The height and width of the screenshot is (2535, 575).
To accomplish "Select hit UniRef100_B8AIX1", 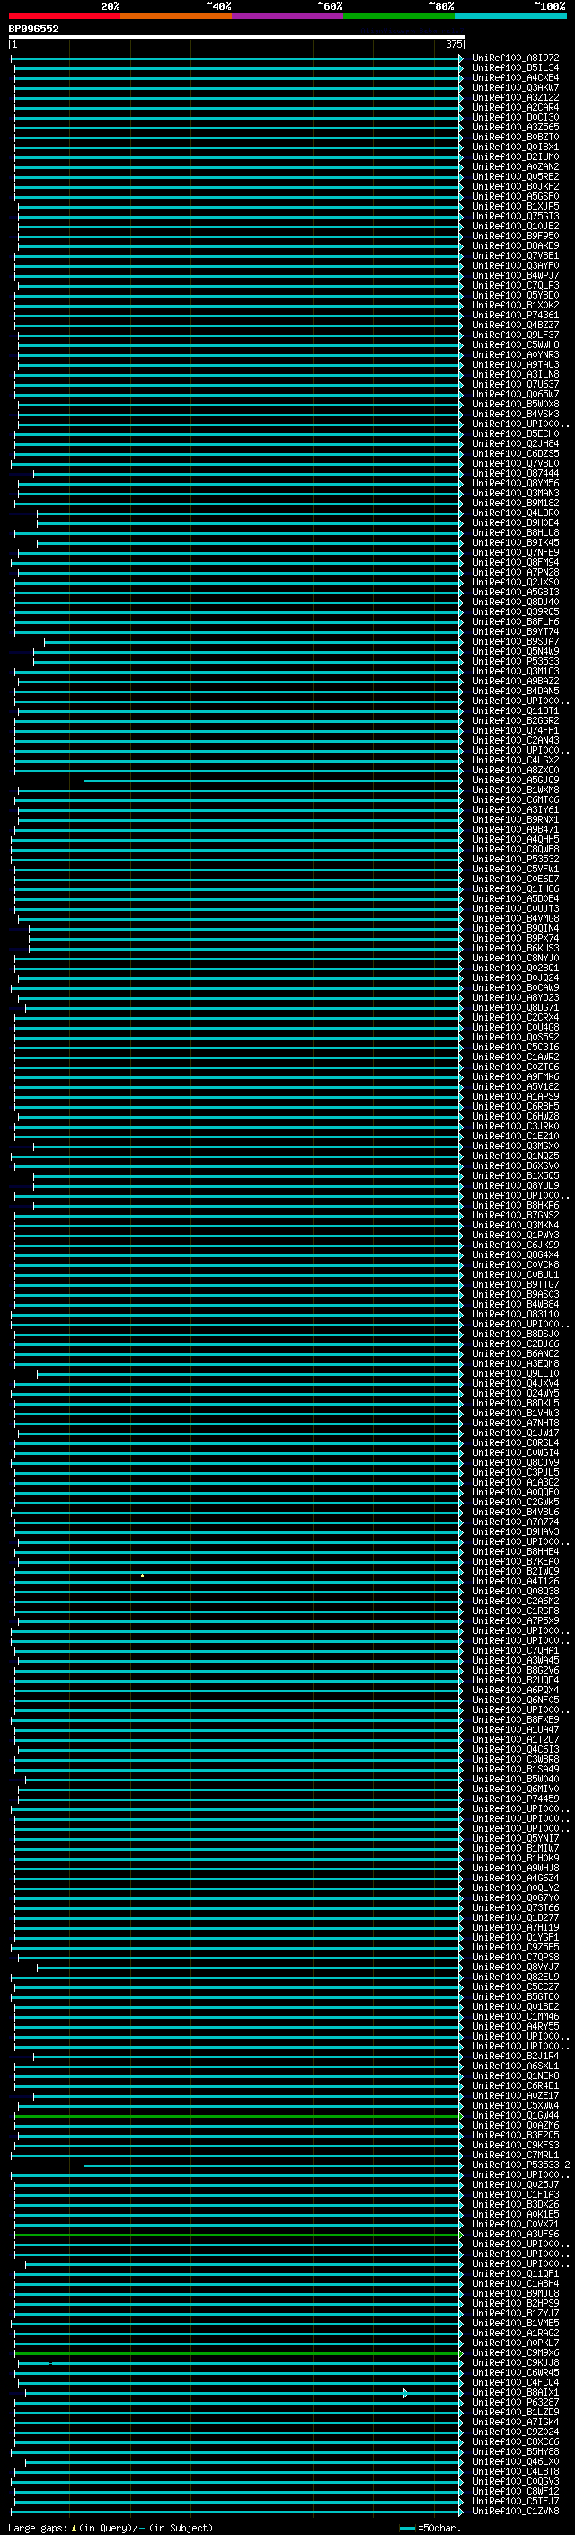I will coord(515,2392).
